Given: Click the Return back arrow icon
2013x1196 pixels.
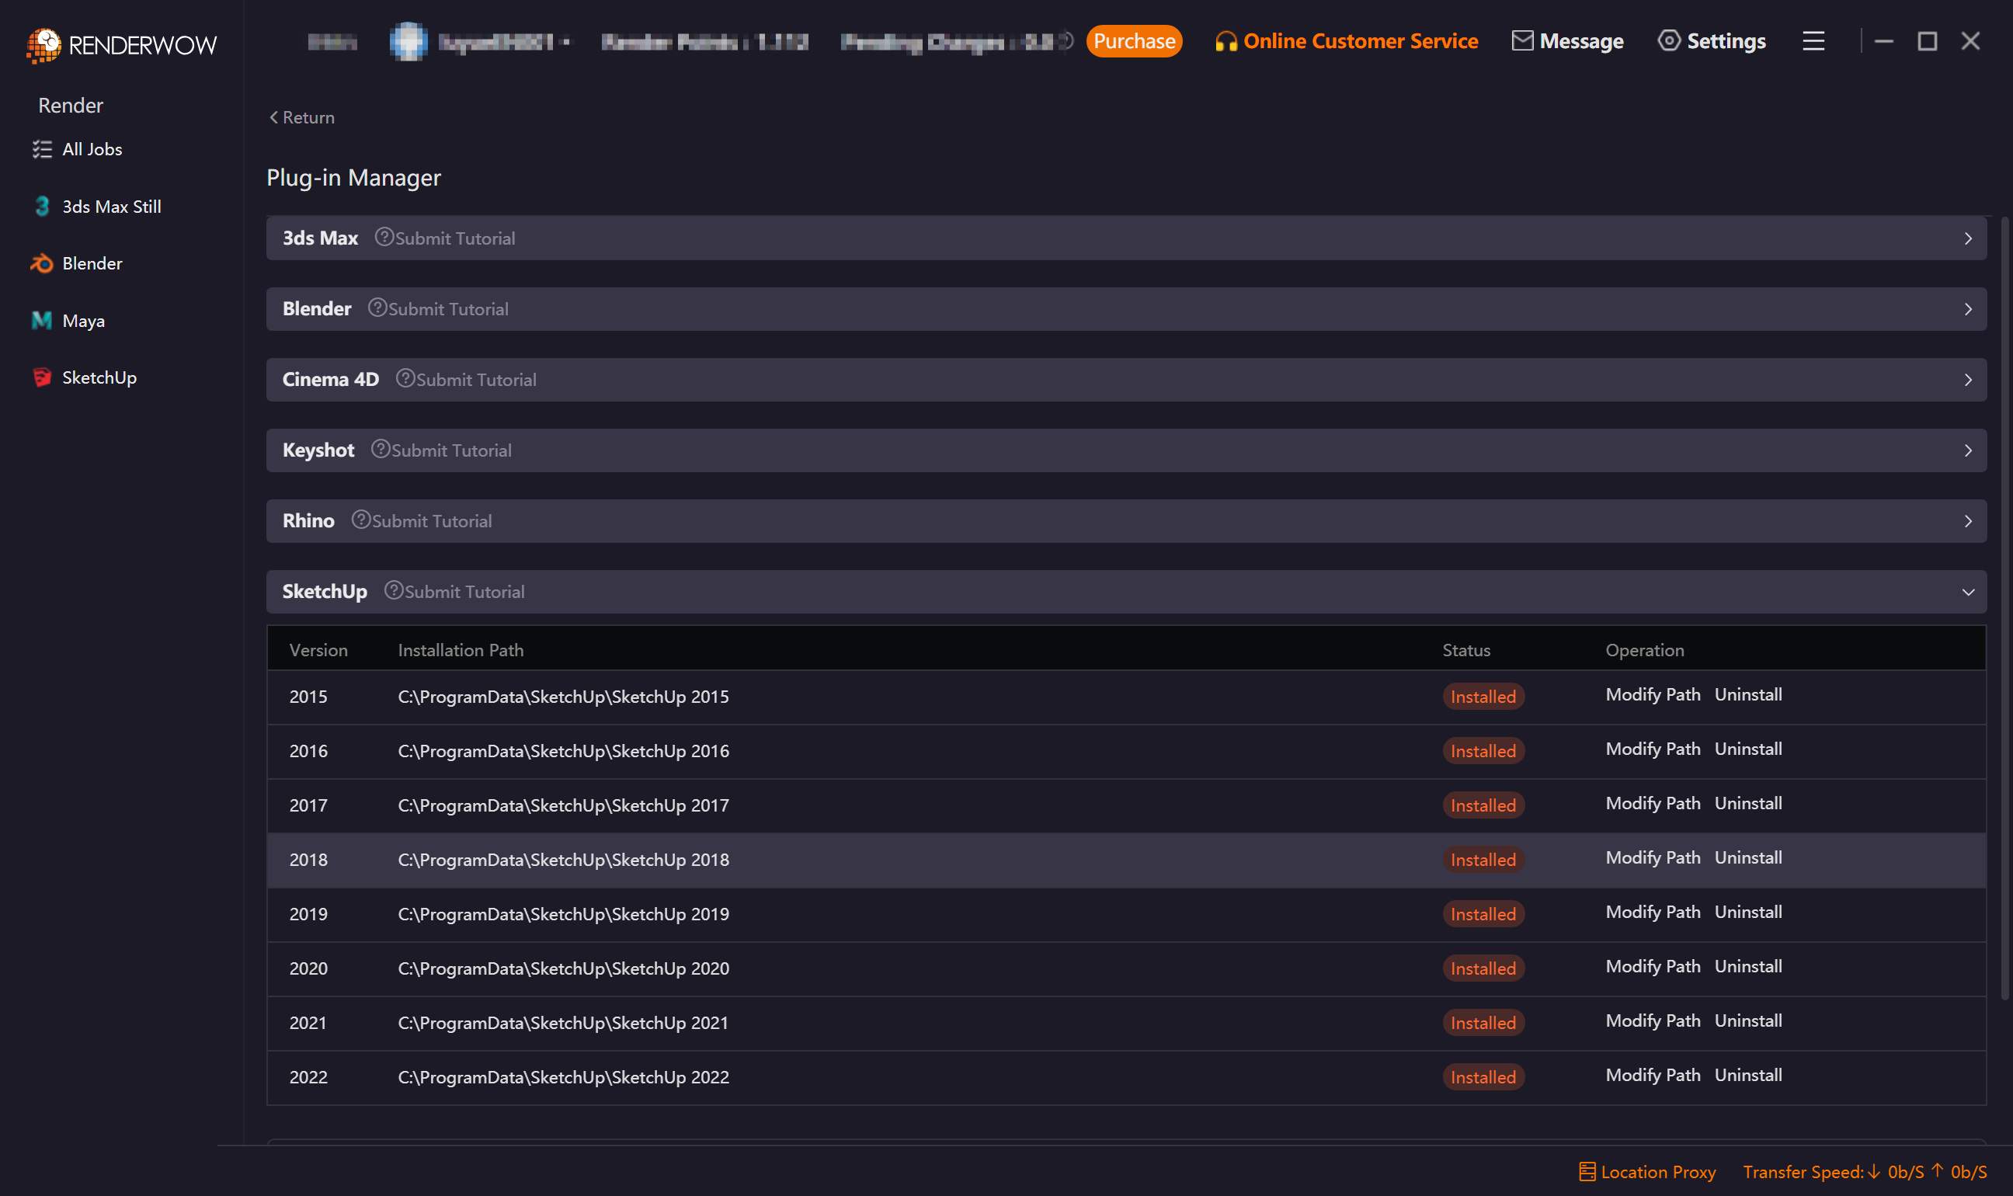Looking at the screenshot, I should pyautogui.click(x=274, y=118).
